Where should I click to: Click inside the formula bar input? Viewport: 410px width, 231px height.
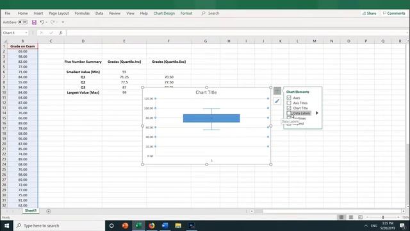point(236,33)
